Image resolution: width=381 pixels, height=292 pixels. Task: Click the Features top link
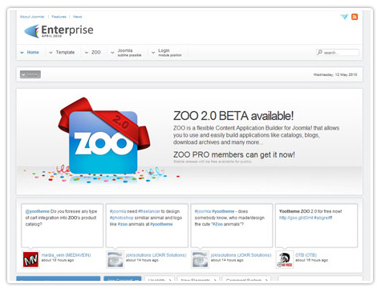pos(59,17)
